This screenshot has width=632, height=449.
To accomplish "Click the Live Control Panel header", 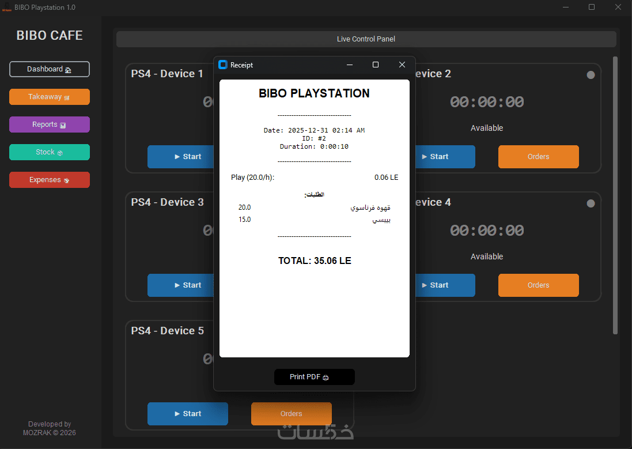I will coord(366,39).
